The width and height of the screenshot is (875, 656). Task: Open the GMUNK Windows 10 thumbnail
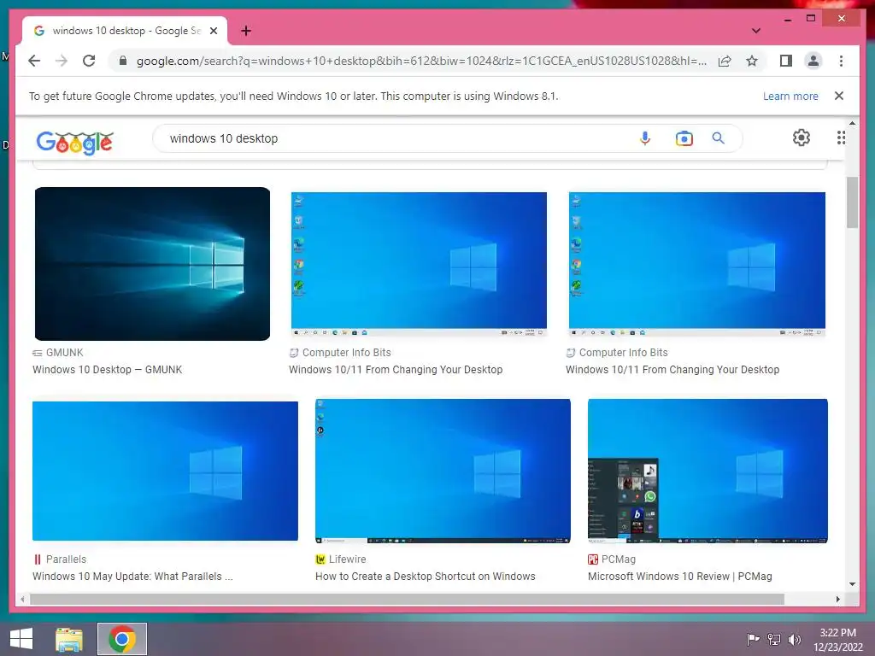[152, 264]
